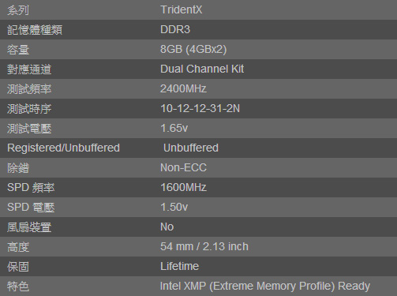397x296 pixels.
Task: Click the Lifetime warranty value
Action: tap(179, 266)
